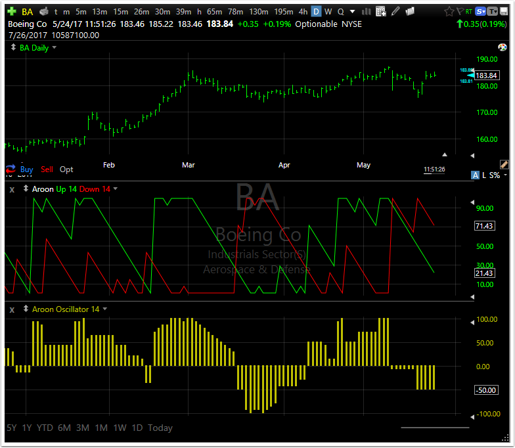The image size is (515, 448).
Task: Click the horizontal scroll bar at bottom right
Action: (435, 428)
